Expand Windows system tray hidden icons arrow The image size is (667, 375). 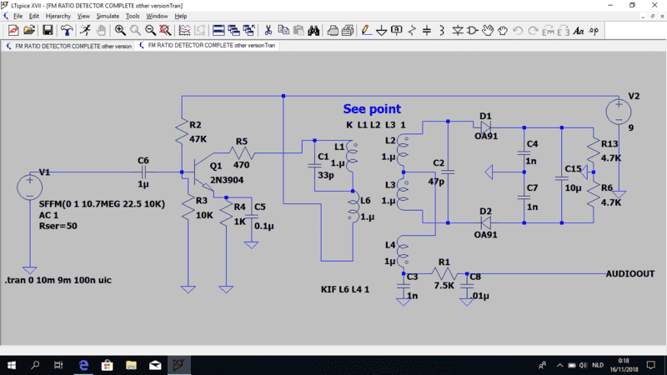543,365
